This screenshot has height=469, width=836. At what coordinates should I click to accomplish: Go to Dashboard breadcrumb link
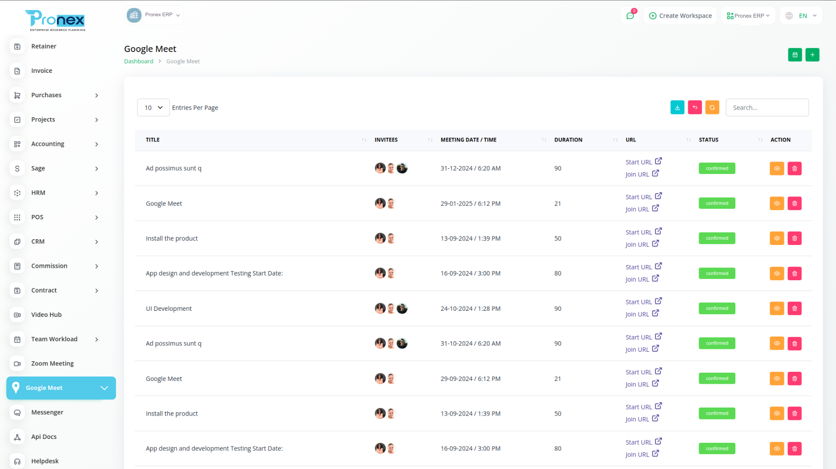(139, 61)
